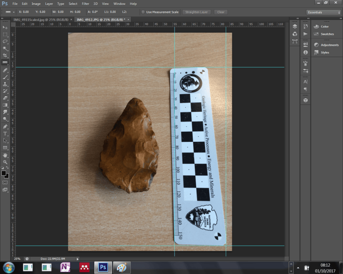Select the Pen tool
Viewport: 343px width, 274px height.
tap(5, 126)
